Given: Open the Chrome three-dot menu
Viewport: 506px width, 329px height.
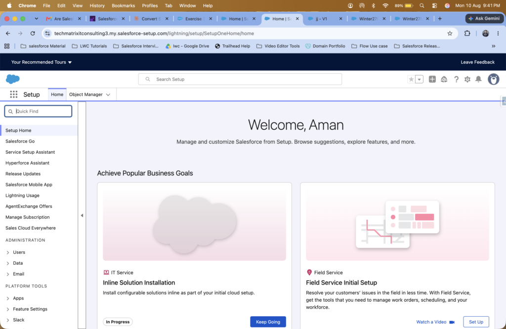Looking at the screenshot, I should click(498, 33).
